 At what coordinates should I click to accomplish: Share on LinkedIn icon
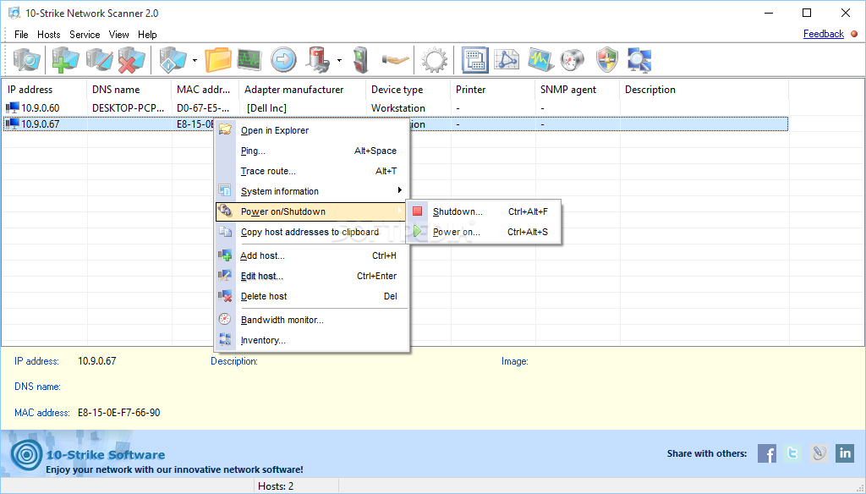click(845, 453)
